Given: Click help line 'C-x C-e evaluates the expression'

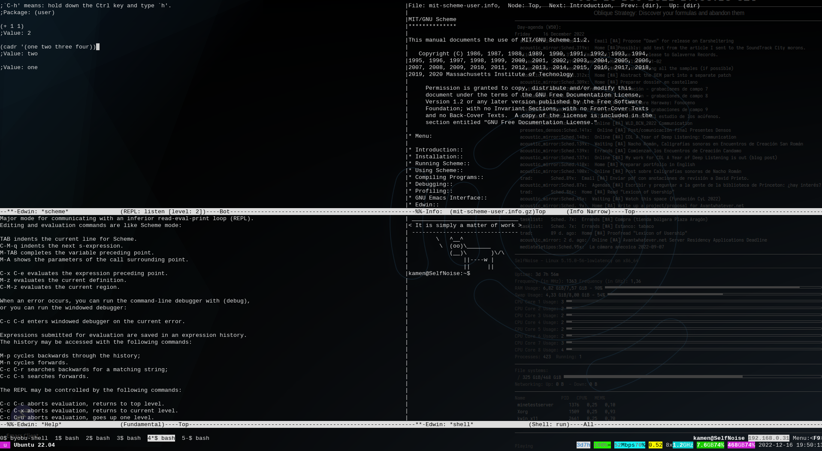Looking at the screenshot, I should [84, 273].
